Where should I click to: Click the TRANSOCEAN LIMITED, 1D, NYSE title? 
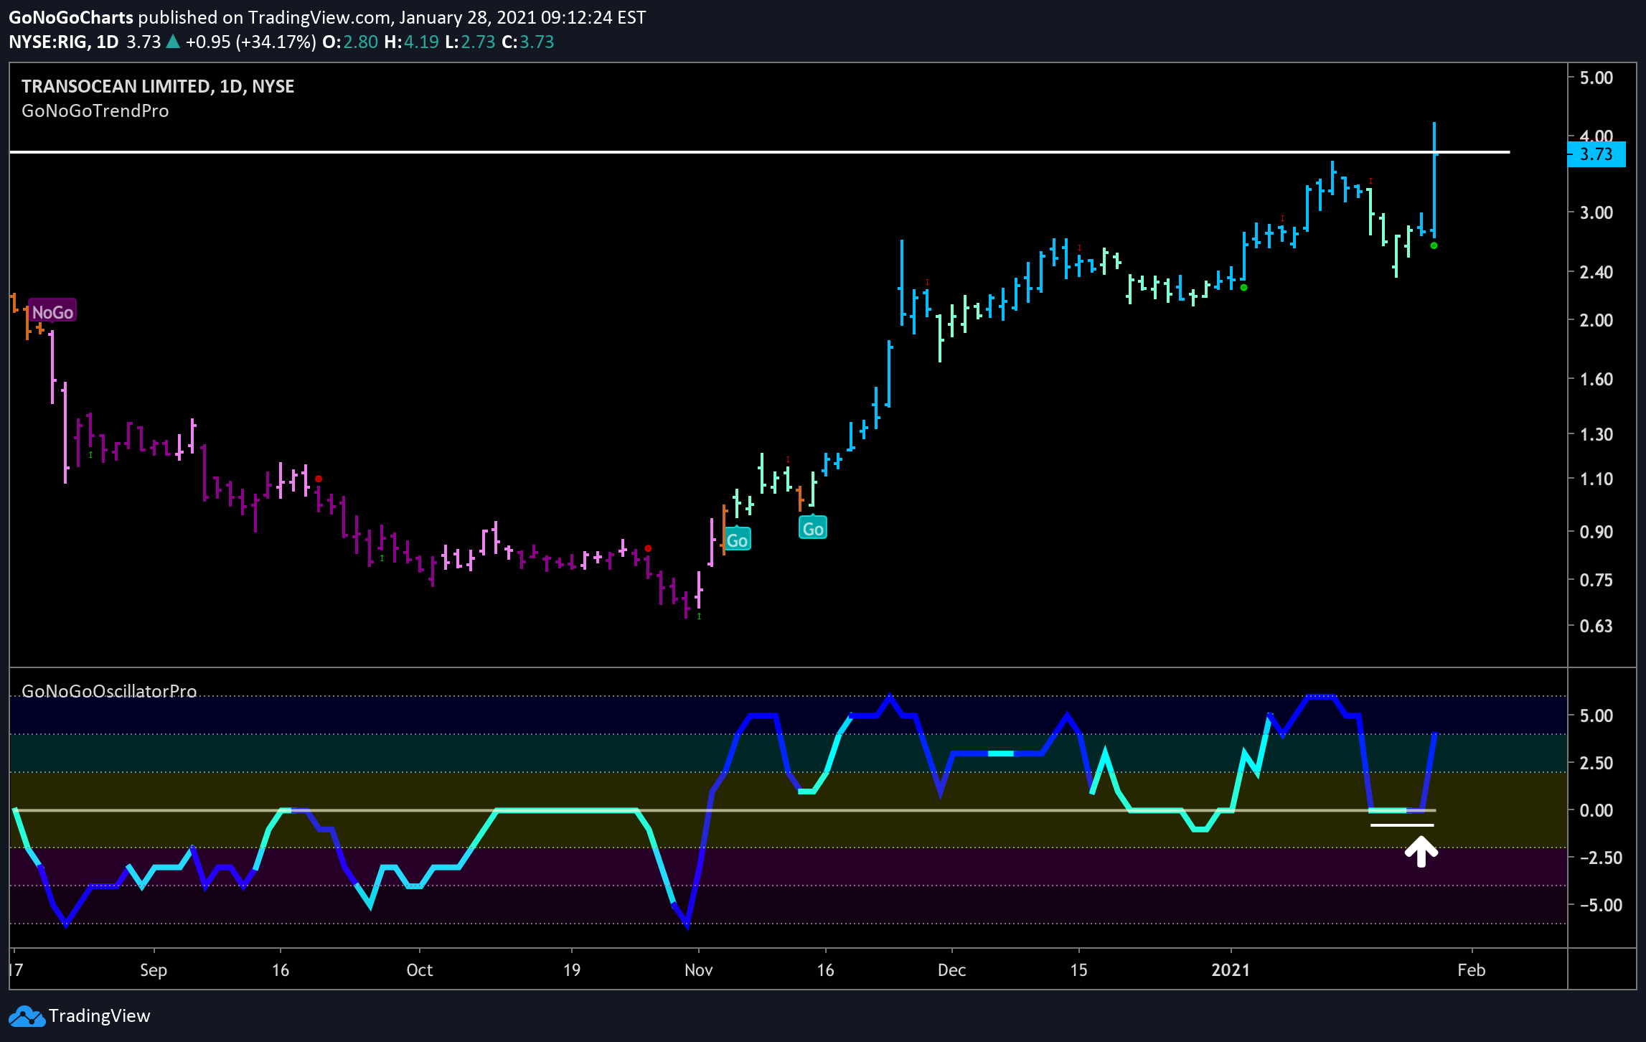[158, 86]
